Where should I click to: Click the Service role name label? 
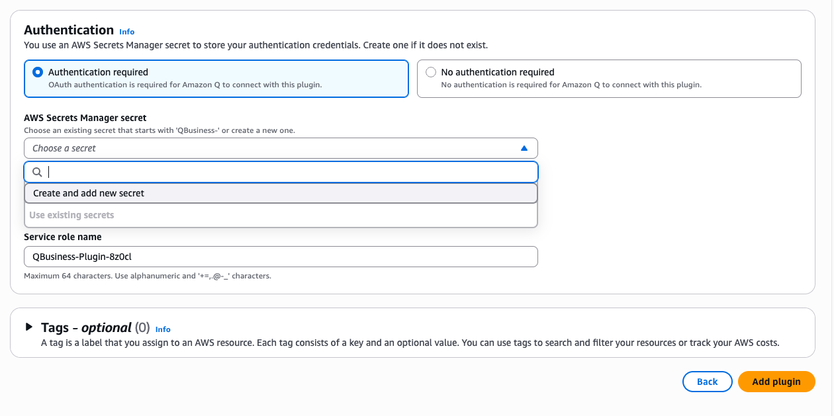click(63, 237)
